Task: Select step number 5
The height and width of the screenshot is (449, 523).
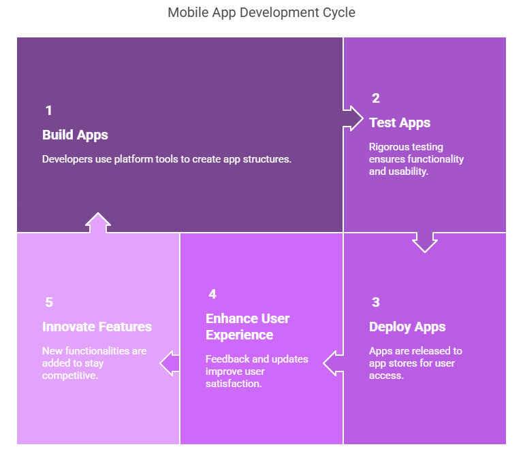Action: pos(48,302)
